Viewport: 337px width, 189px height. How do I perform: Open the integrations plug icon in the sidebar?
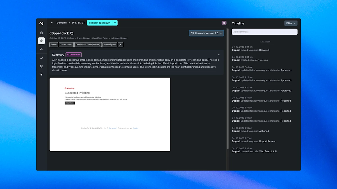(41, 74)
